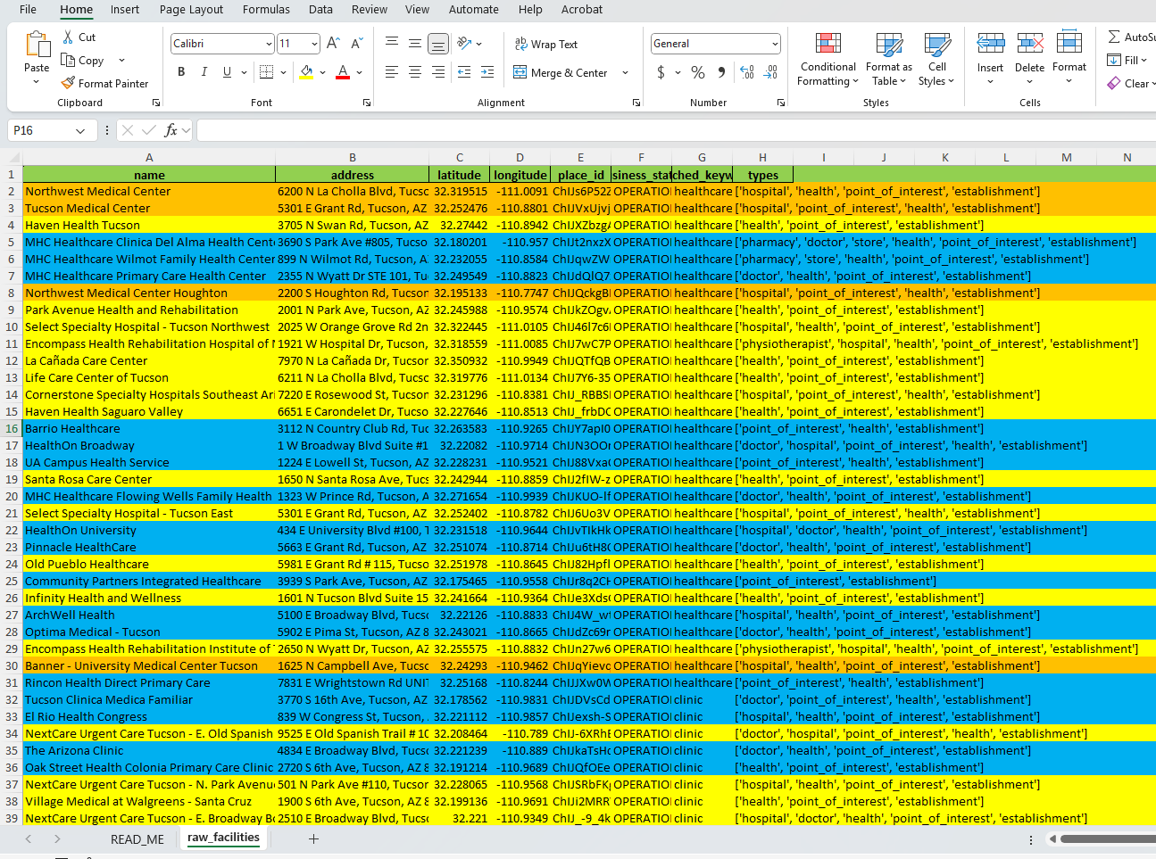Click the Clear button

tap(1131, 83)
